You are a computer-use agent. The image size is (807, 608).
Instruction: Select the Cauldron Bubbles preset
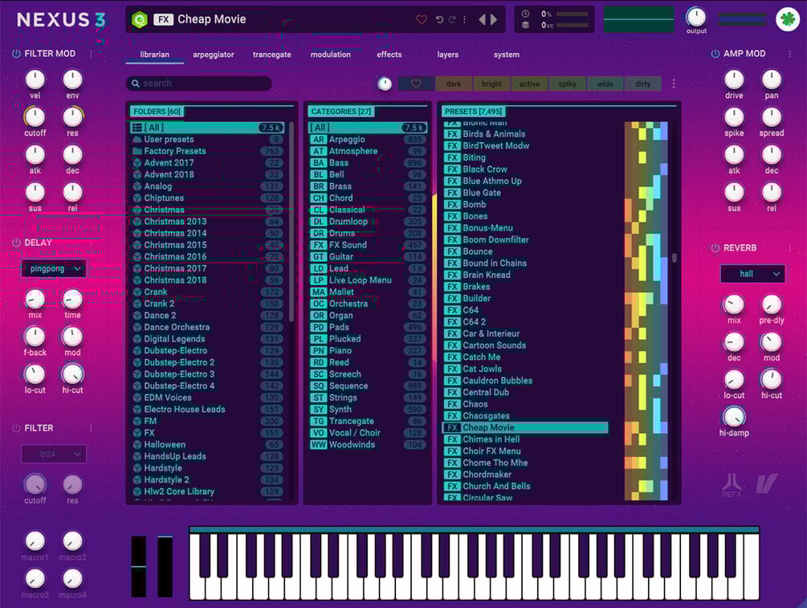click(x=525, y=381)
